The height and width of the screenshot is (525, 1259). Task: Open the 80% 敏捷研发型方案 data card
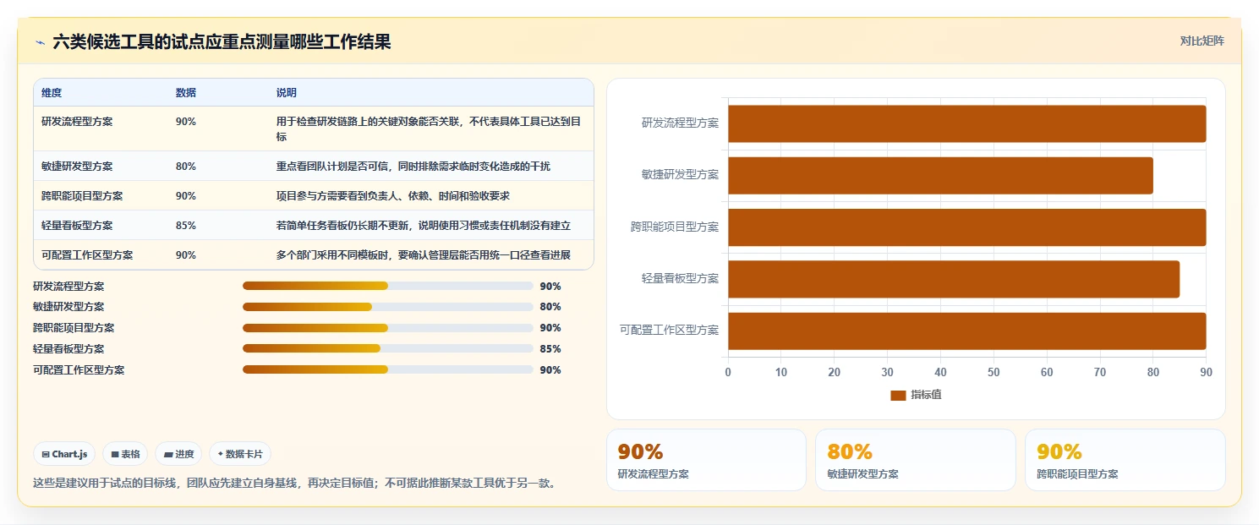click(915, 460)
